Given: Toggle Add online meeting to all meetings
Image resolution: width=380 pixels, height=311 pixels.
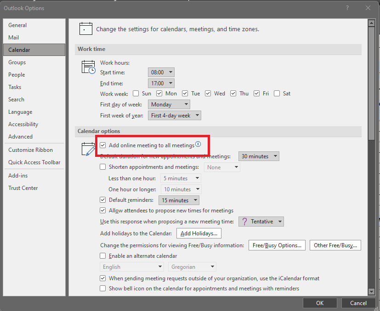Looking at the screenshot, I should pos(103,145).
